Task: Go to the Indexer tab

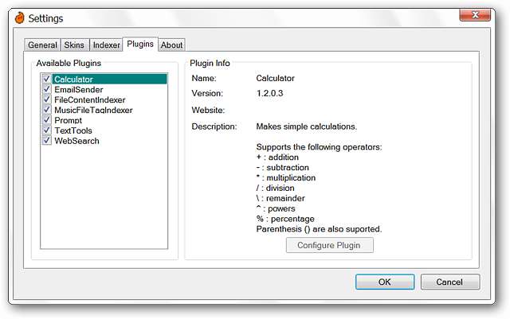Action: coord(106,45)
